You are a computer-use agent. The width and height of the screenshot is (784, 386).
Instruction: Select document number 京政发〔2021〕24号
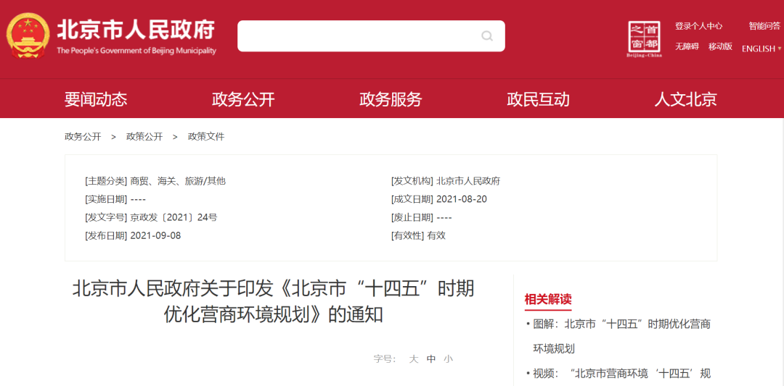(173, 217)
